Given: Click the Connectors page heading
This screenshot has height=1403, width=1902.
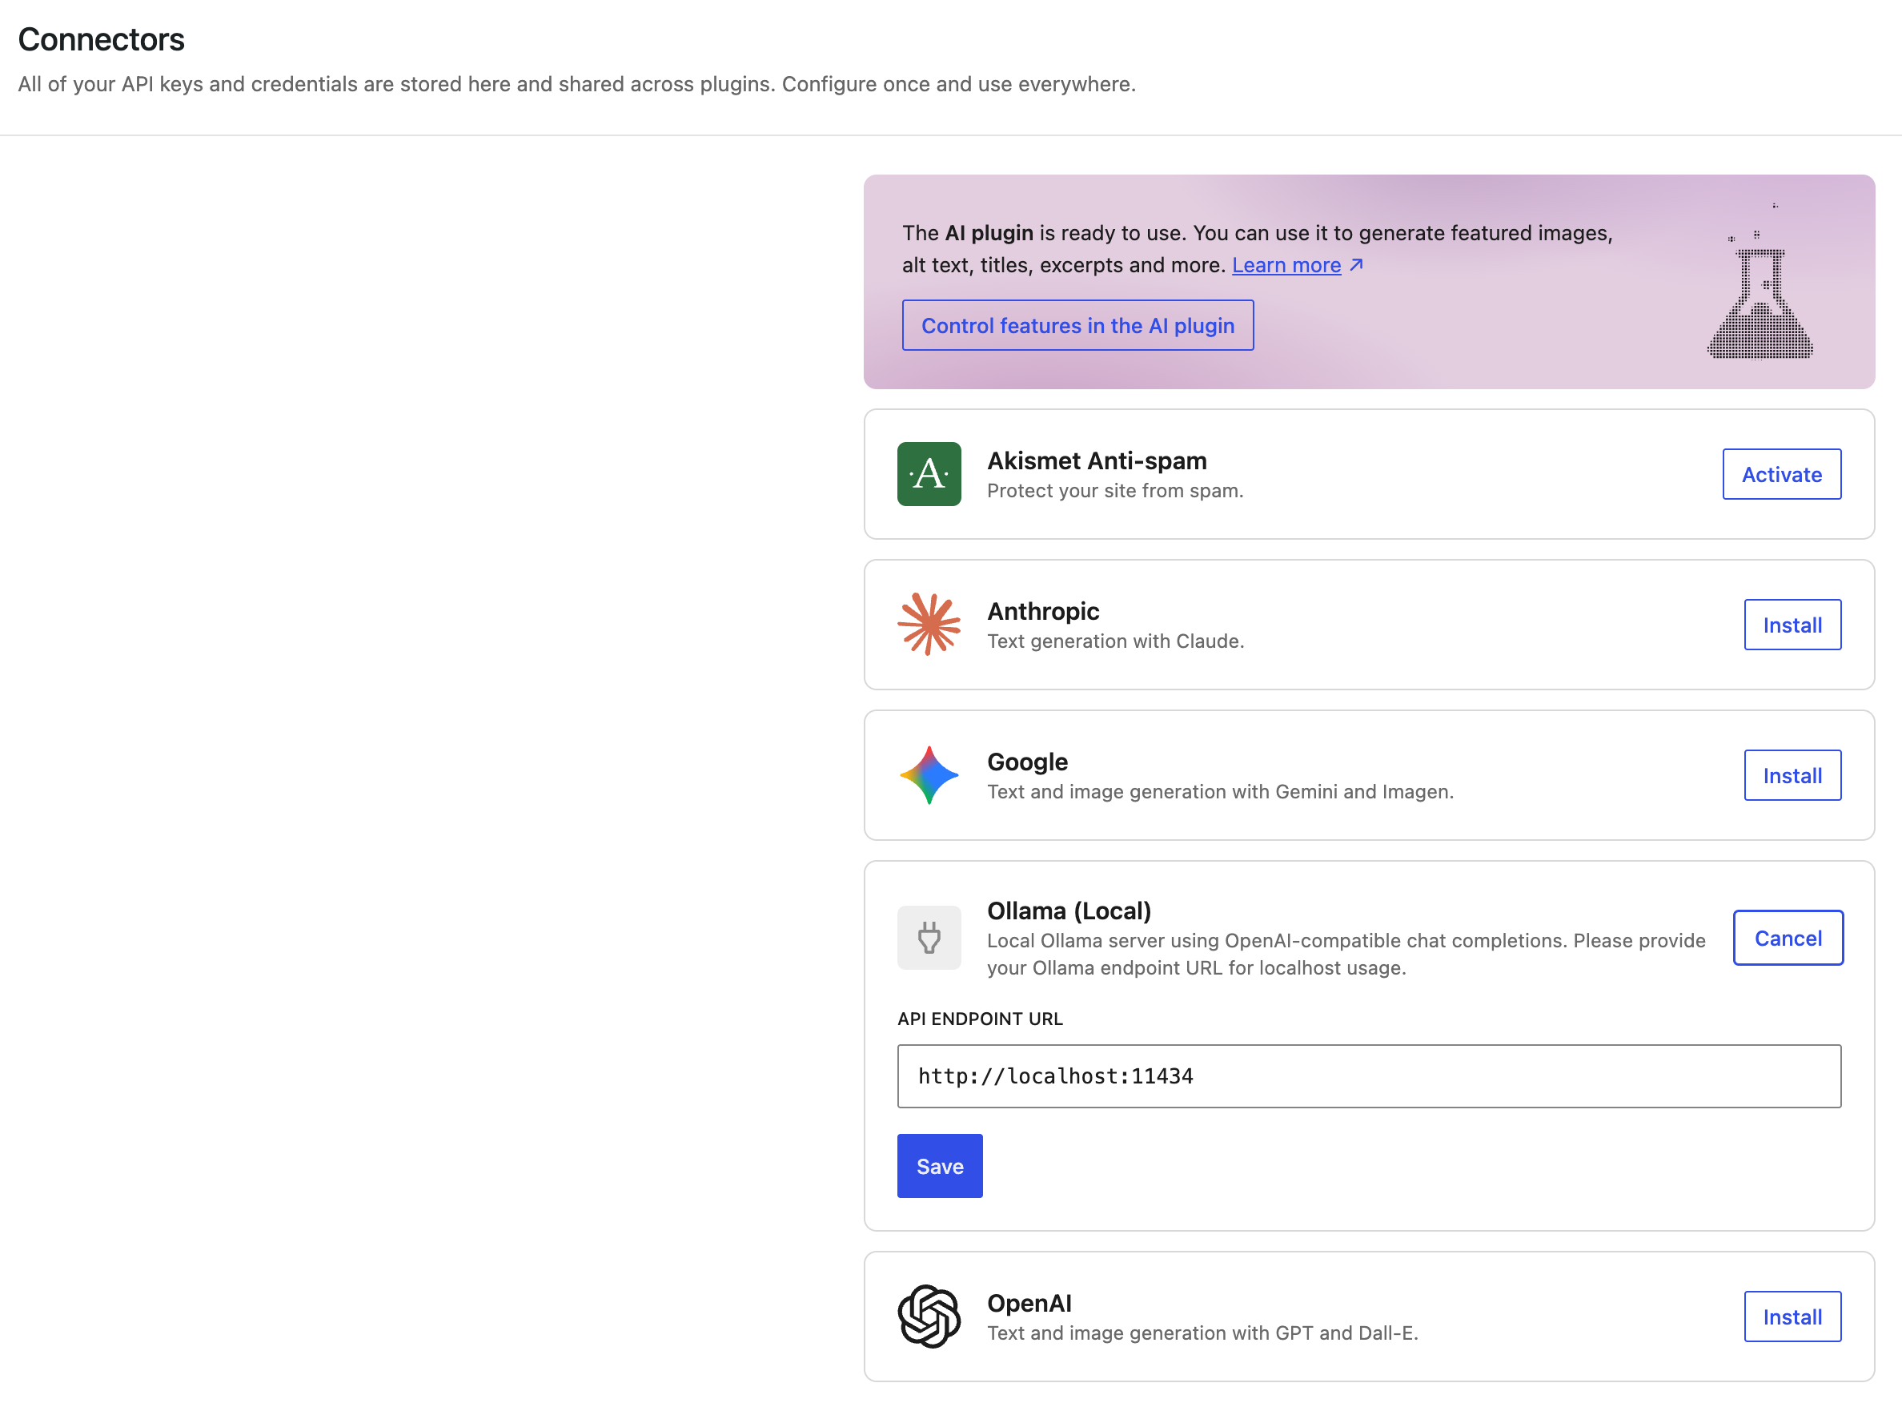Looking at the screenshot, I should [101, 40].
